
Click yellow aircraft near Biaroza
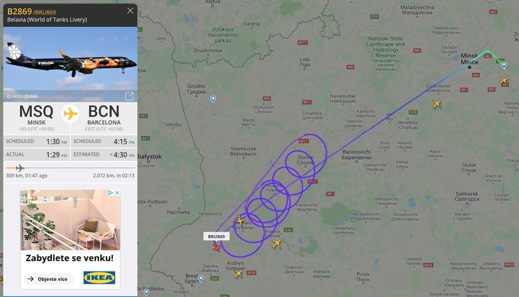pyautogui.click(x=276, y=244)
